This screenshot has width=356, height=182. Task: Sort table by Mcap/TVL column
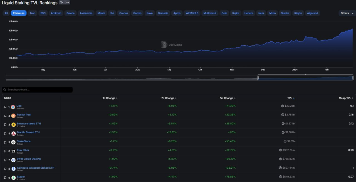click(x=346, y=98)
